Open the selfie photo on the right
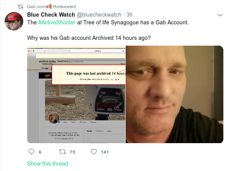This screenshot has width=228, height=171. pos(174,94)
